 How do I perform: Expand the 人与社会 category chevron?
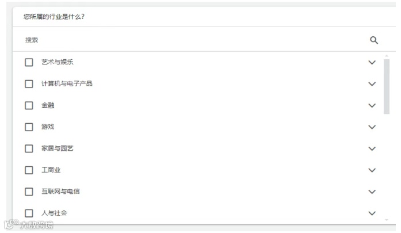[372, 213]
